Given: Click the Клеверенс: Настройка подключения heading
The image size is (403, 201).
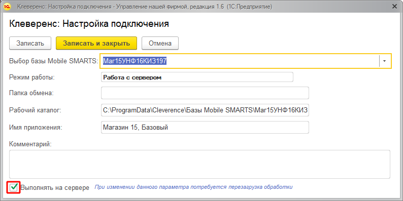Looking at the screenshot, I should pyautogui.click(x=89, y=24).
